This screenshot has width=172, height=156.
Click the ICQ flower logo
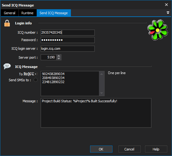(x=158, y=30)
